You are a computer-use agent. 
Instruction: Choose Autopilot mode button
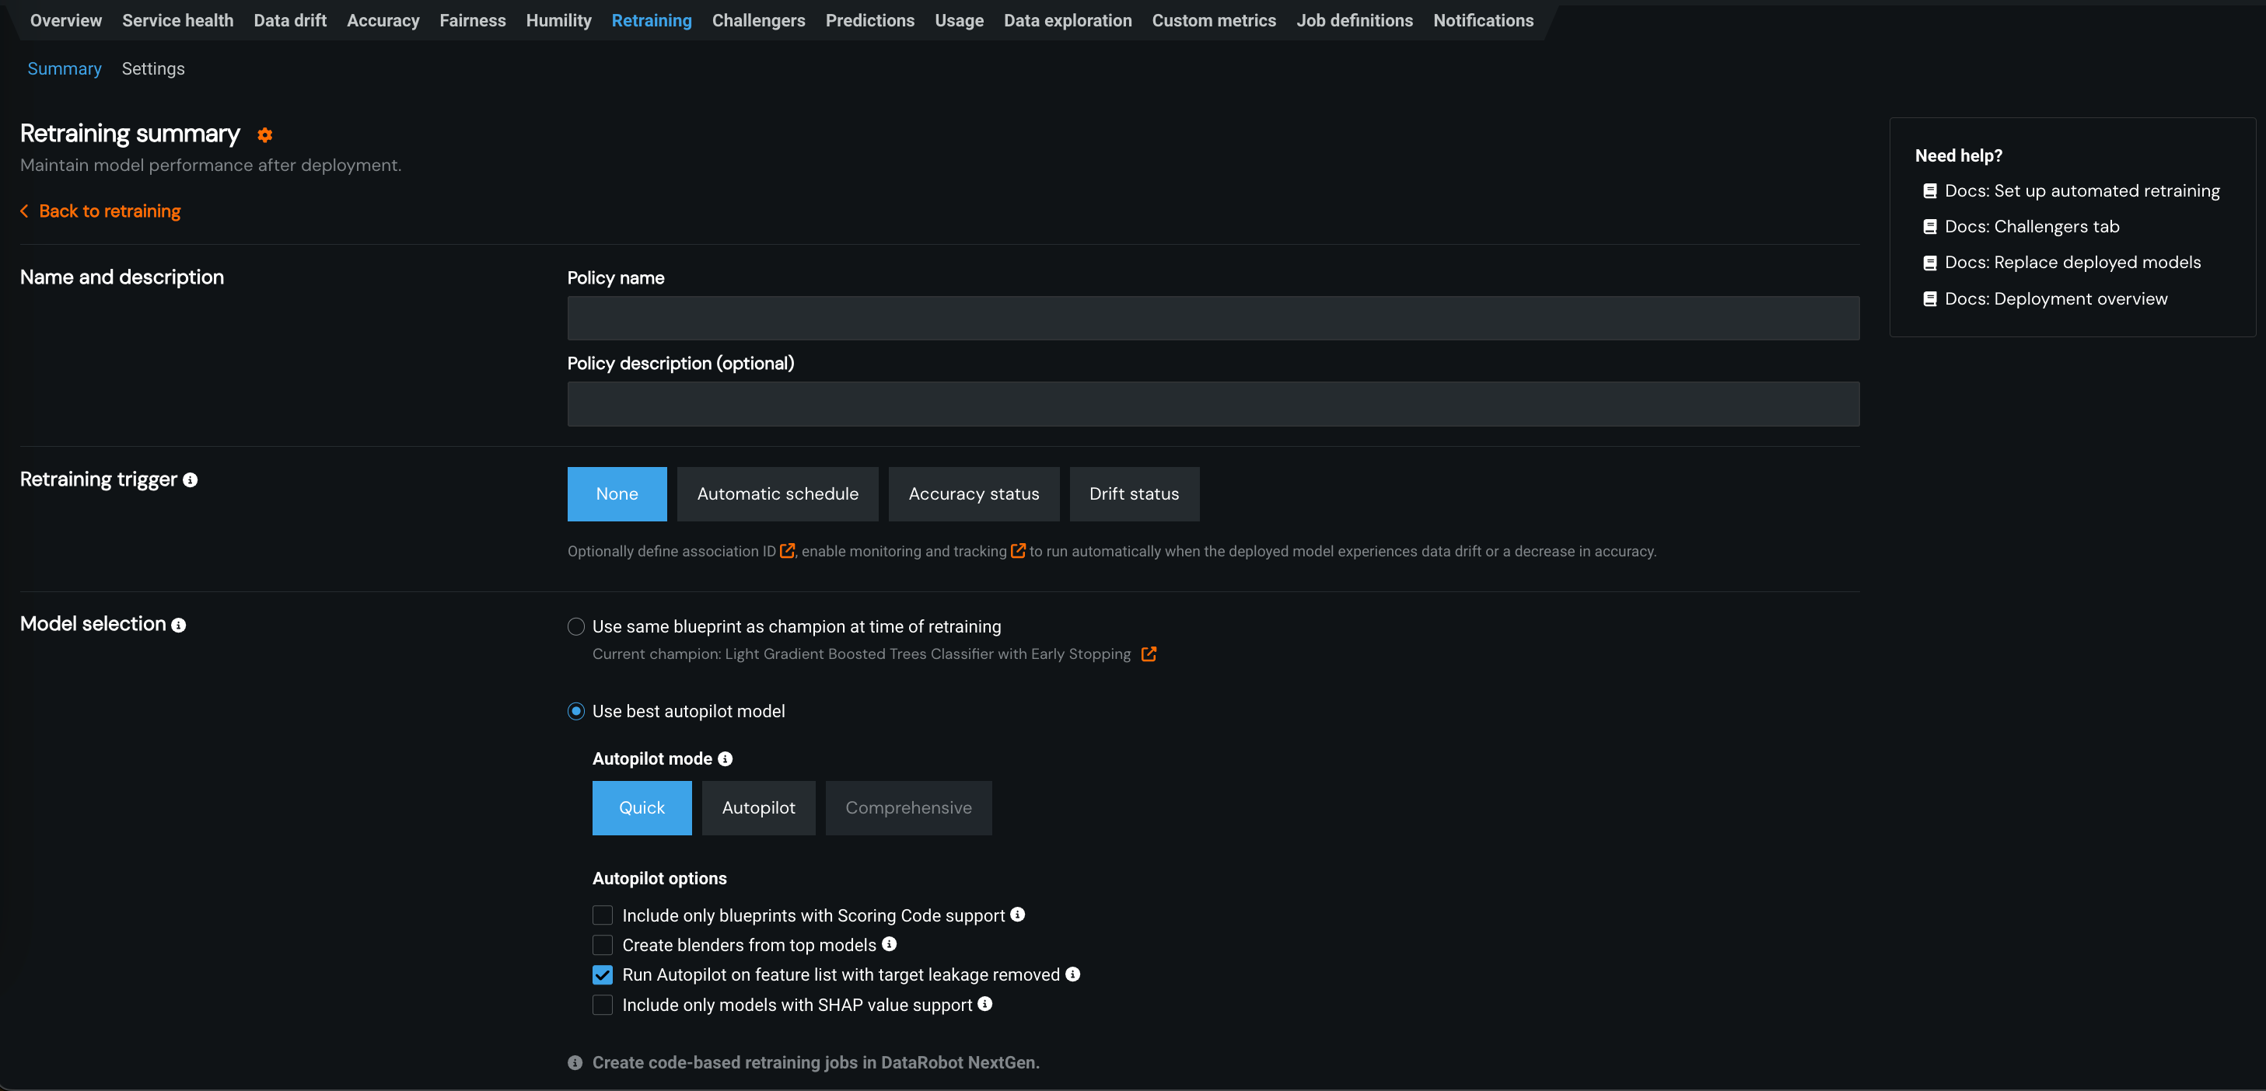pyautogui.click(x=758, y=808)
